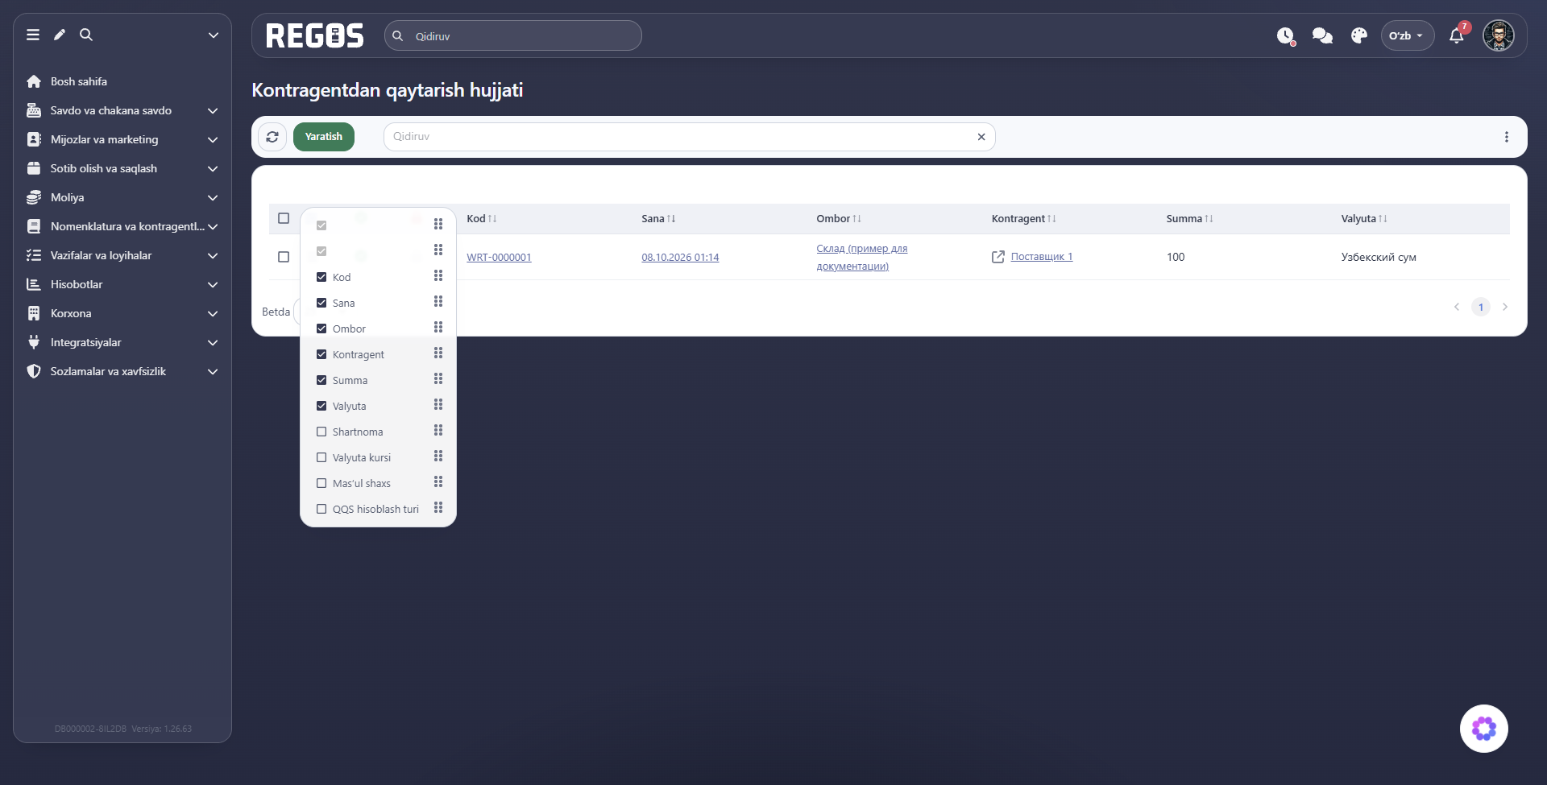Open the Integratsiyalar menu item
The image size is (1547, 785).
pyautogui.click(x=122, y=342)
